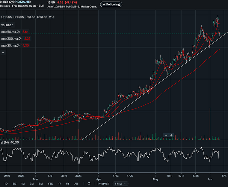Select the 1D range
The height and width of the screenshot is (187, 228).
click(6, 184)
